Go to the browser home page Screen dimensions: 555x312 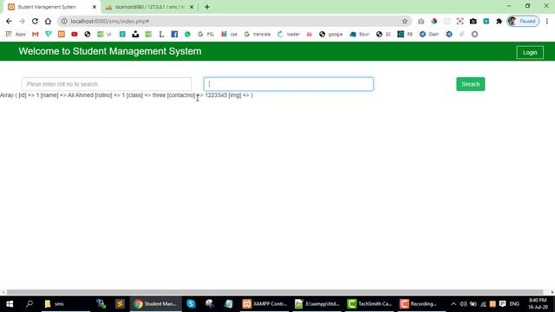48,21
